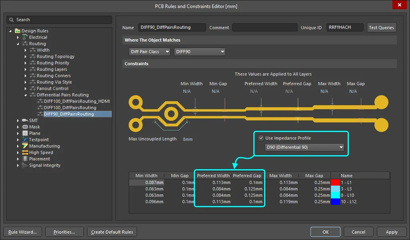410x240 pixels.
Task: Collapse the Differential Pairs Routing node
Action: tap(26, 95)
